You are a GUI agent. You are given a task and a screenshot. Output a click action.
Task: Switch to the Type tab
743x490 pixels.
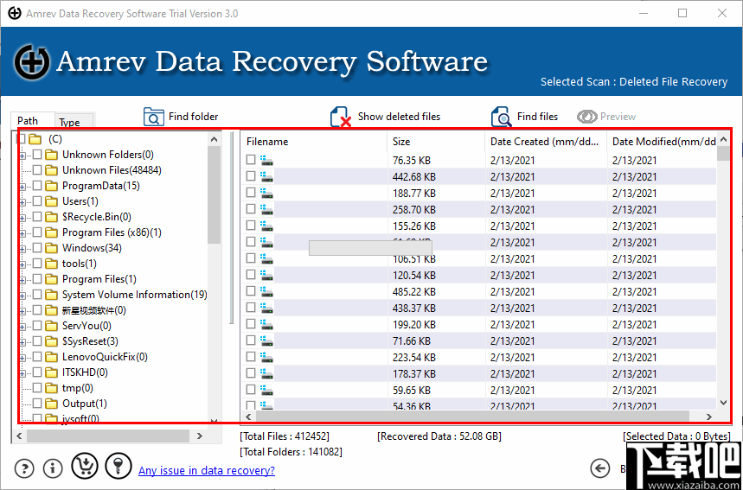(x=74, y=122)
